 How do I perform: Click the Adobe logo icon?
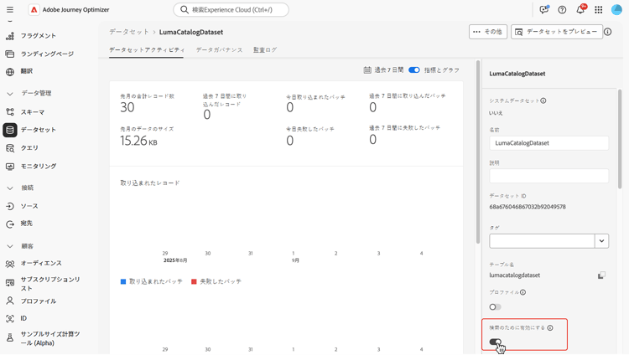click(34, 9)
